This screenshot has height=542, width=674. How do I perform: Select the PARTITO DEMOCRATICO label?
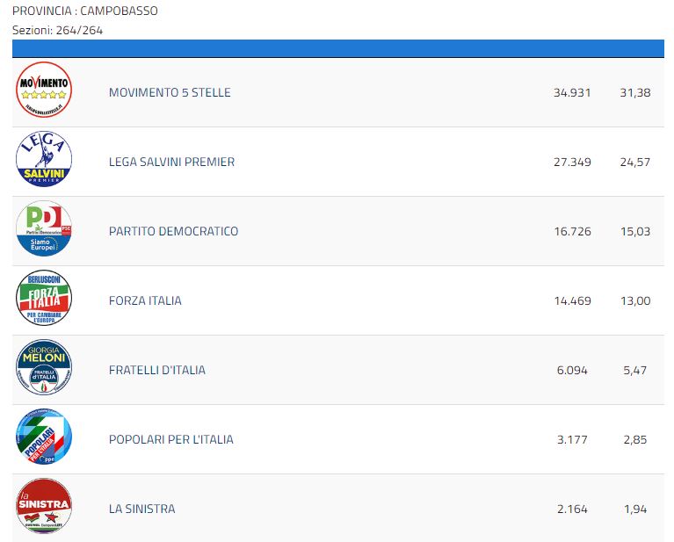coord(174,231)
